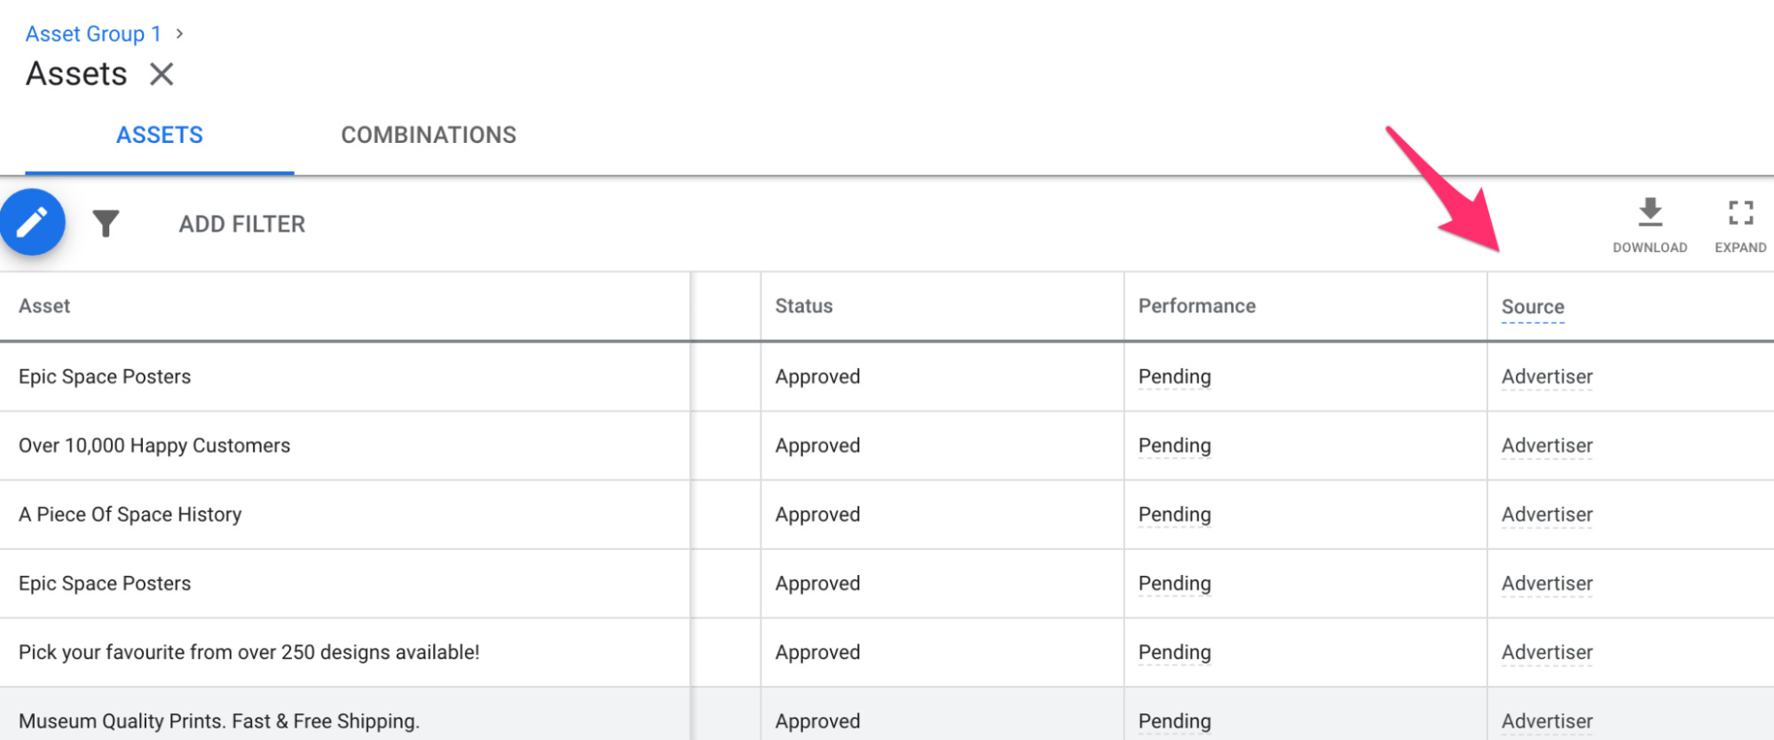Click the Museum Quality Prints asset row
The image size is (1774, 740).
tap(217, 720)
